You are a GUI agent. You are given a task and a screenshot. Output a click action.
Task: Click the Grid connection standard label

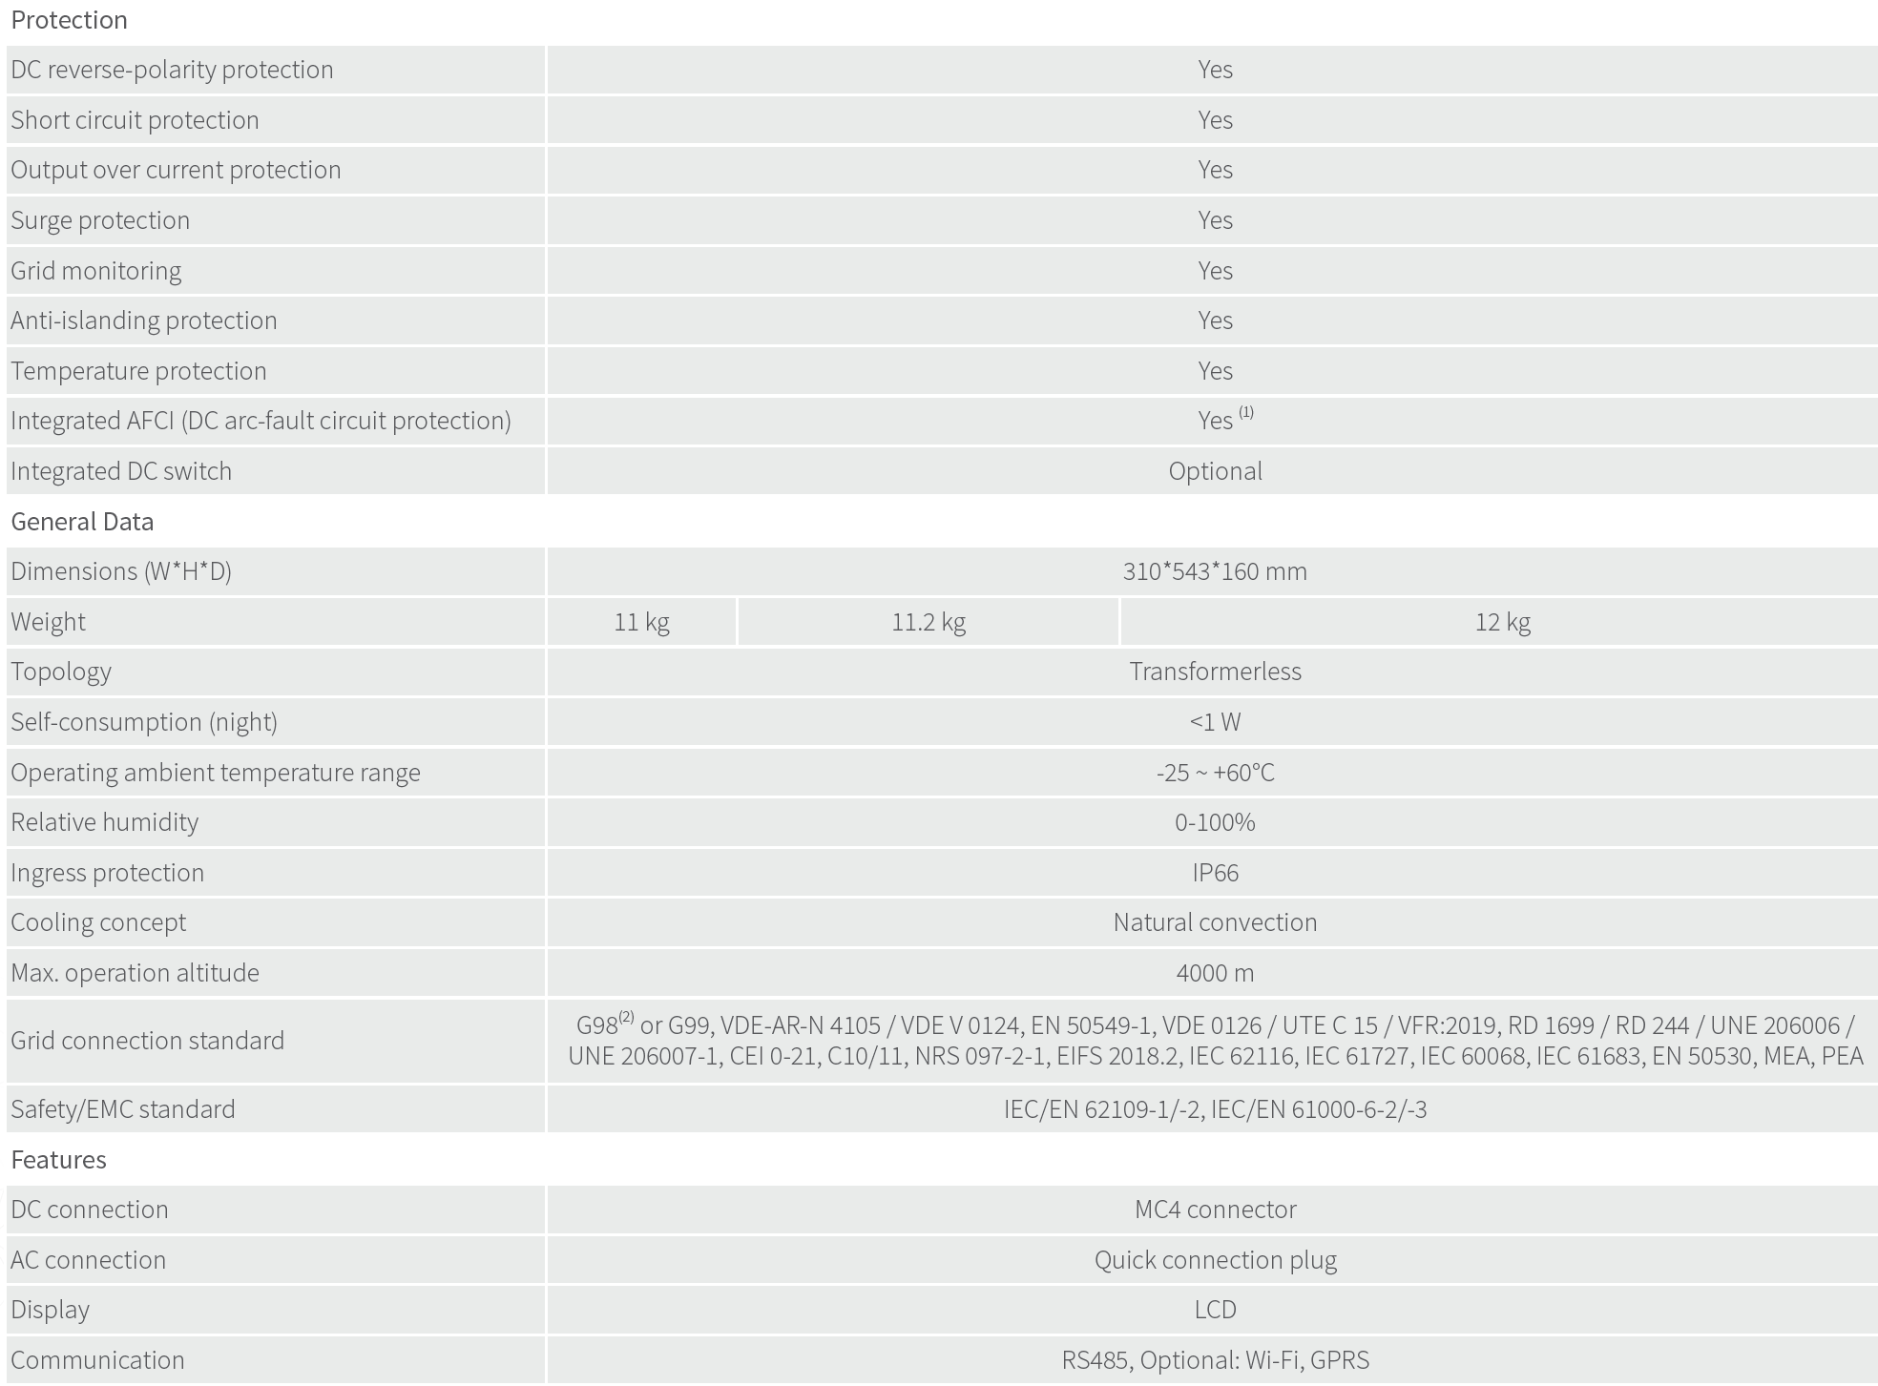pyautogui.click(x=148, y=1040)
